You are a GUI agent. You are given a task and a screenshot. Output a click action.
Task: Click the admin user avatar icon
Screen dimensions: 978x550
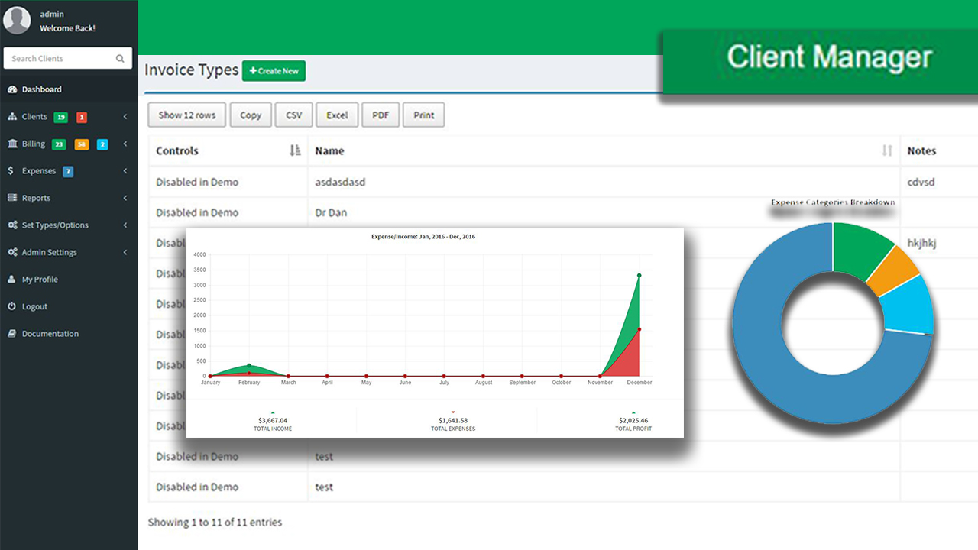[17, 21]
